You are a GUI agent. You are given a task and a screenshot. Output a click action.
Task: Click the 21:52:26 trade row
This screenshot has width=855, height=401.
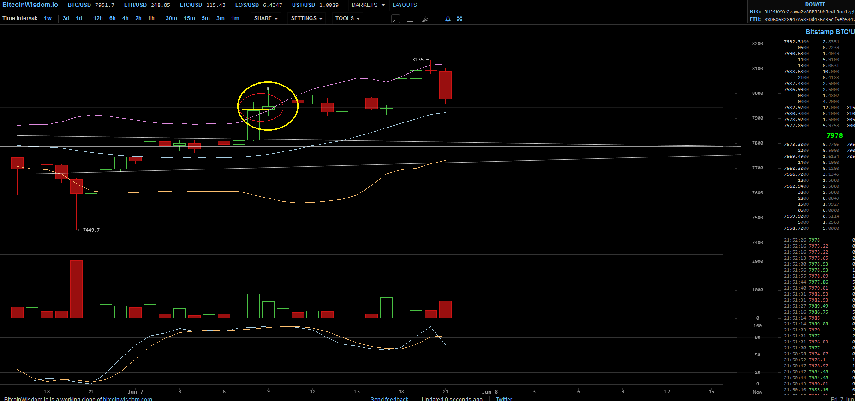point(819,240)
